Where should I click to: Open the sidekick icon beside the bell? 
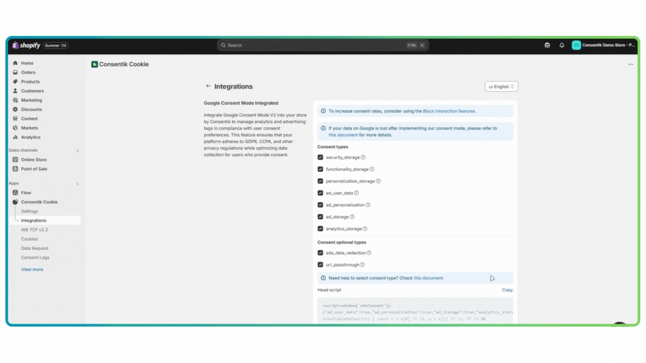click(547, 45)
